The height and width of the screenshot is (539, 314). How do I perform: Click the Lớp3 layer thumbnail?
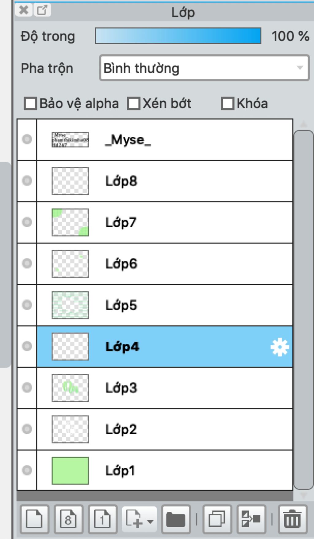[70, 388]
